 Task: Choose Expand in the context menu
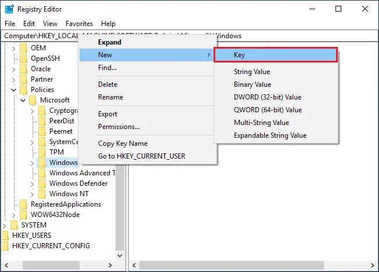pos(146,42)
